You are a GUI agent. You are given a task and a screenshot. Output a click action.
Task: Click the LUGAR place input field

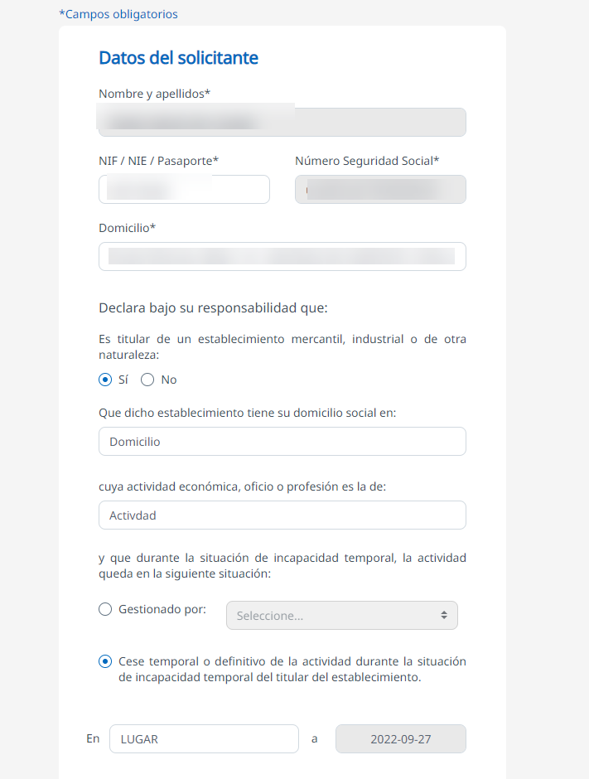pyautogui.click(x=204, y=739)
